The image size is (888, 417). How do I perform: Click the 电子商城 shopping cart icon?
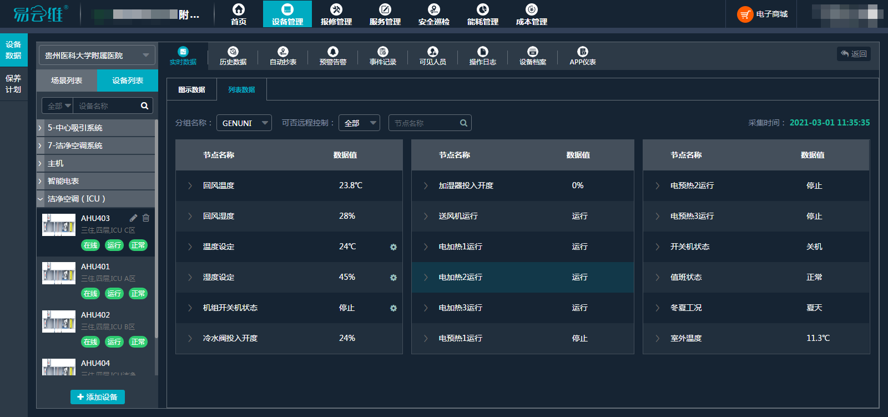pos(745,14)
